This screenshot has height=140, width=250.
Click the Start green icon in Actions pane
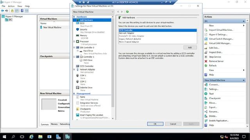(x=206, y=94)
